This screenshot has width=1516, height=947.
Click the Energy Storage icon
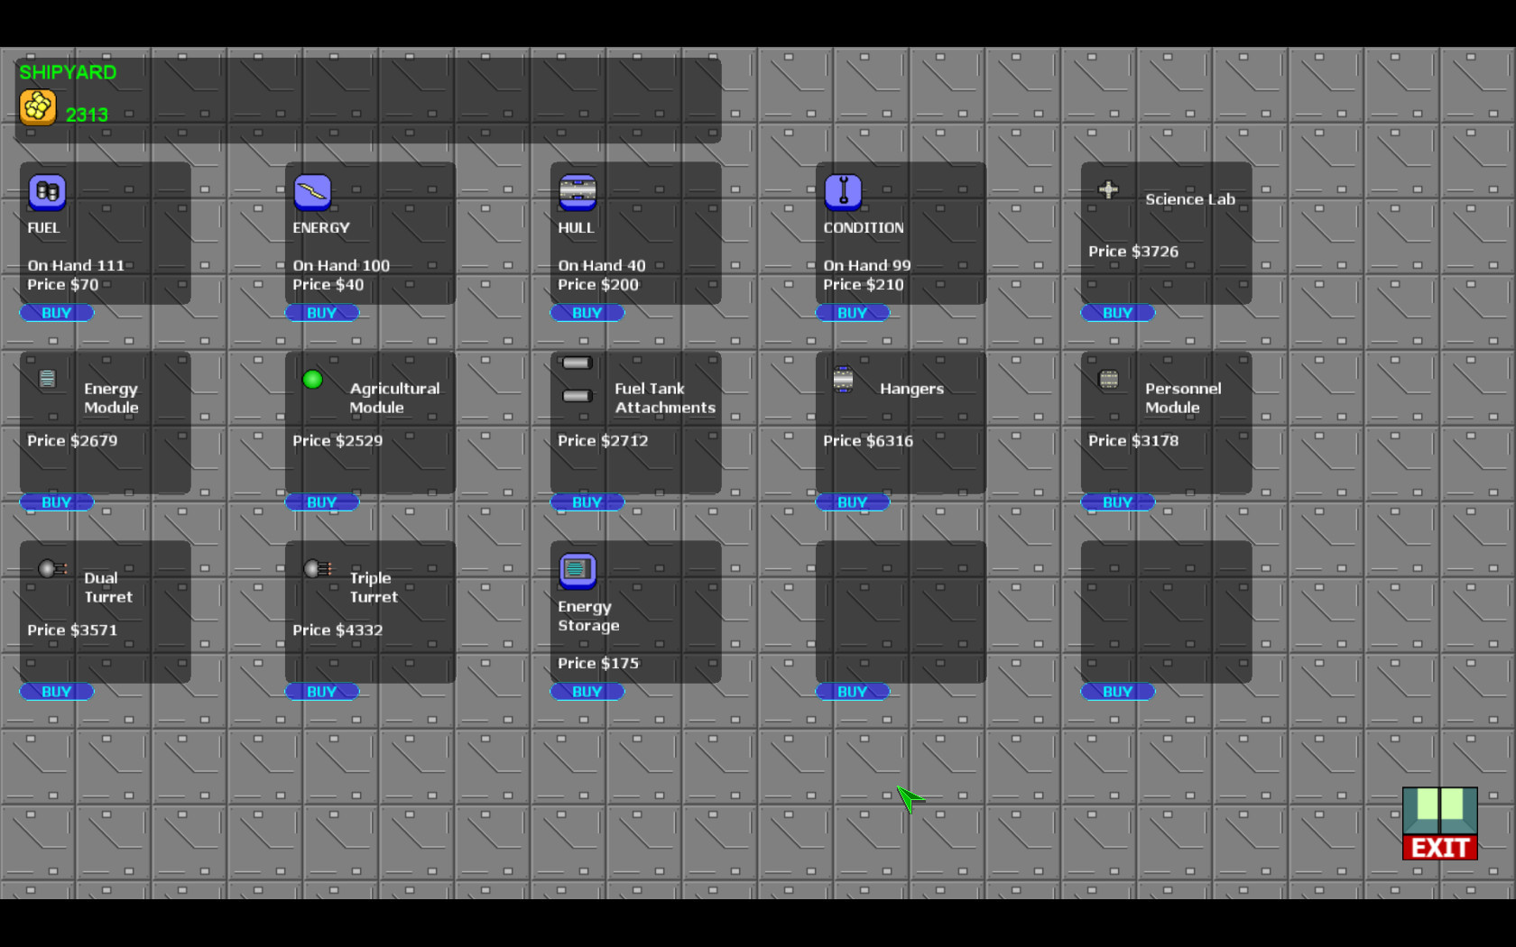[578, 571]
